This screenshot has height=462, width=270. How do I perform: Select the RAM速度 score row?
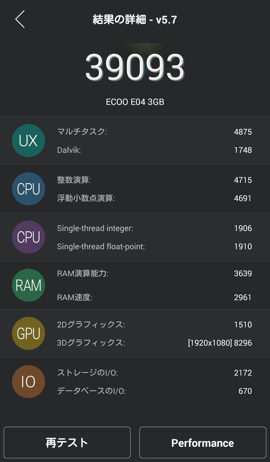coord(154,297)
